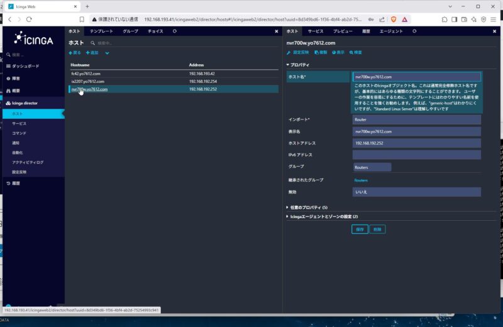Bookmark this page in the address bar
503x327 pixels.
click(x=82, y=19)
